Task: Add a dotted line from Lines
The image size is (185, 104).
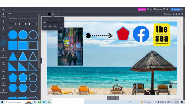Action: (x=33, y=18)
